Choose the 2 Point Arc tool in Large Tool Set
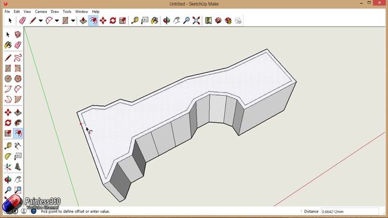 click(18, 89)
